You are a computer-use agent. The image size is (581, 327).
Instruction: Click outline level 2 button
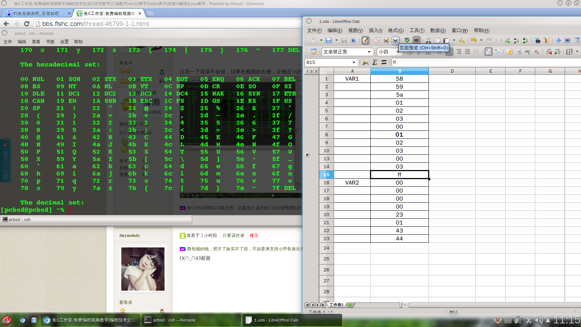tap(312, 71)
